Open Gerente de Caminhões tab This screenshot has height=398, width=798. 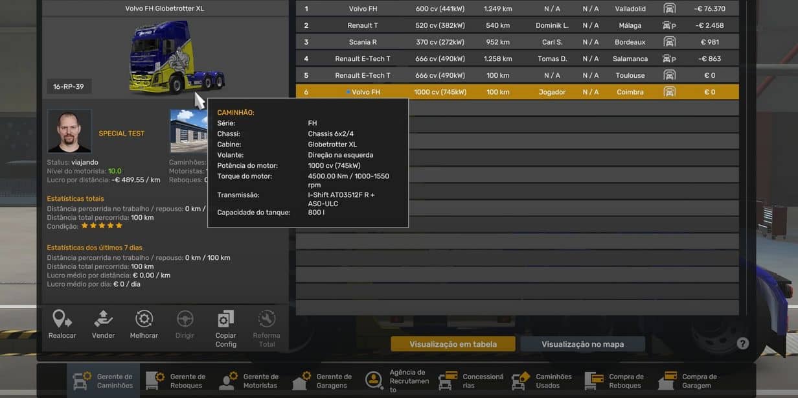tap(103, 381)
